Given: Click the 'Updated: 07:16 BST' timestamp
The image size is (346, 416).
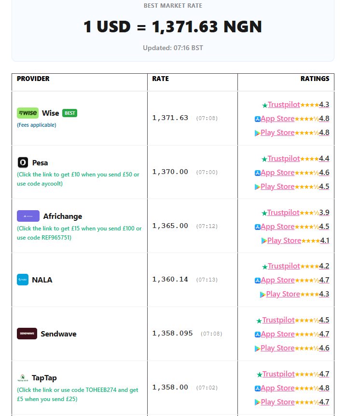Looking at the screenshot, I should tap(173, 48).
